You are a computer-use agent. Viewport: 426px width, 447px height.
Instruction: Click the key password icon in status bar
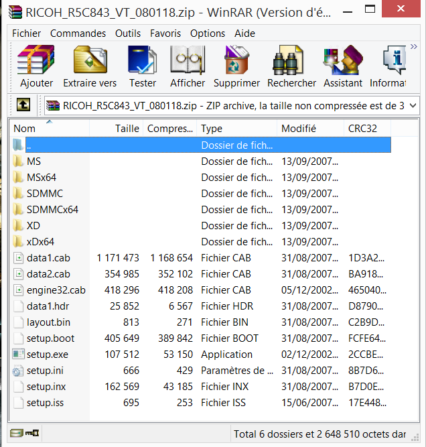point(32,434)
